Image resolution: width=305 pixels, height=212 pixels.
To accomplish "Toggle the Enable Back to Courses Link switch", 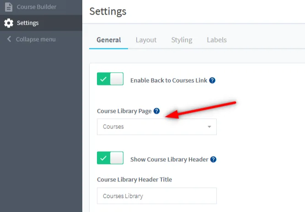I will [x=110, y=79].
